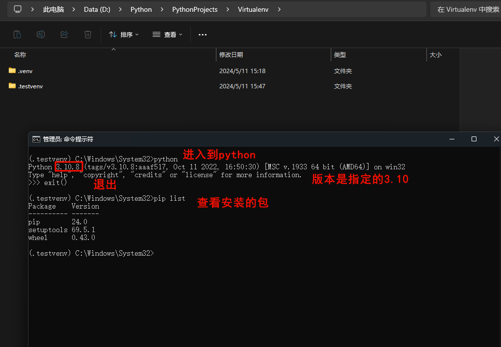Click the wheel 0.43.0 row

[x=62, y=238]
